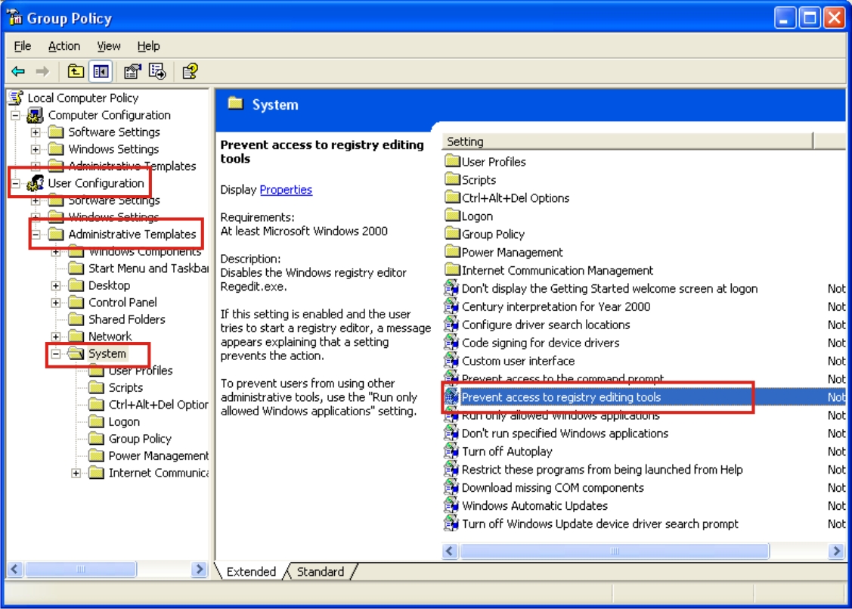This screenshot has height=609, width=852.
Task: Select 'Code signing for device drivers'
Action: (540, 343)
